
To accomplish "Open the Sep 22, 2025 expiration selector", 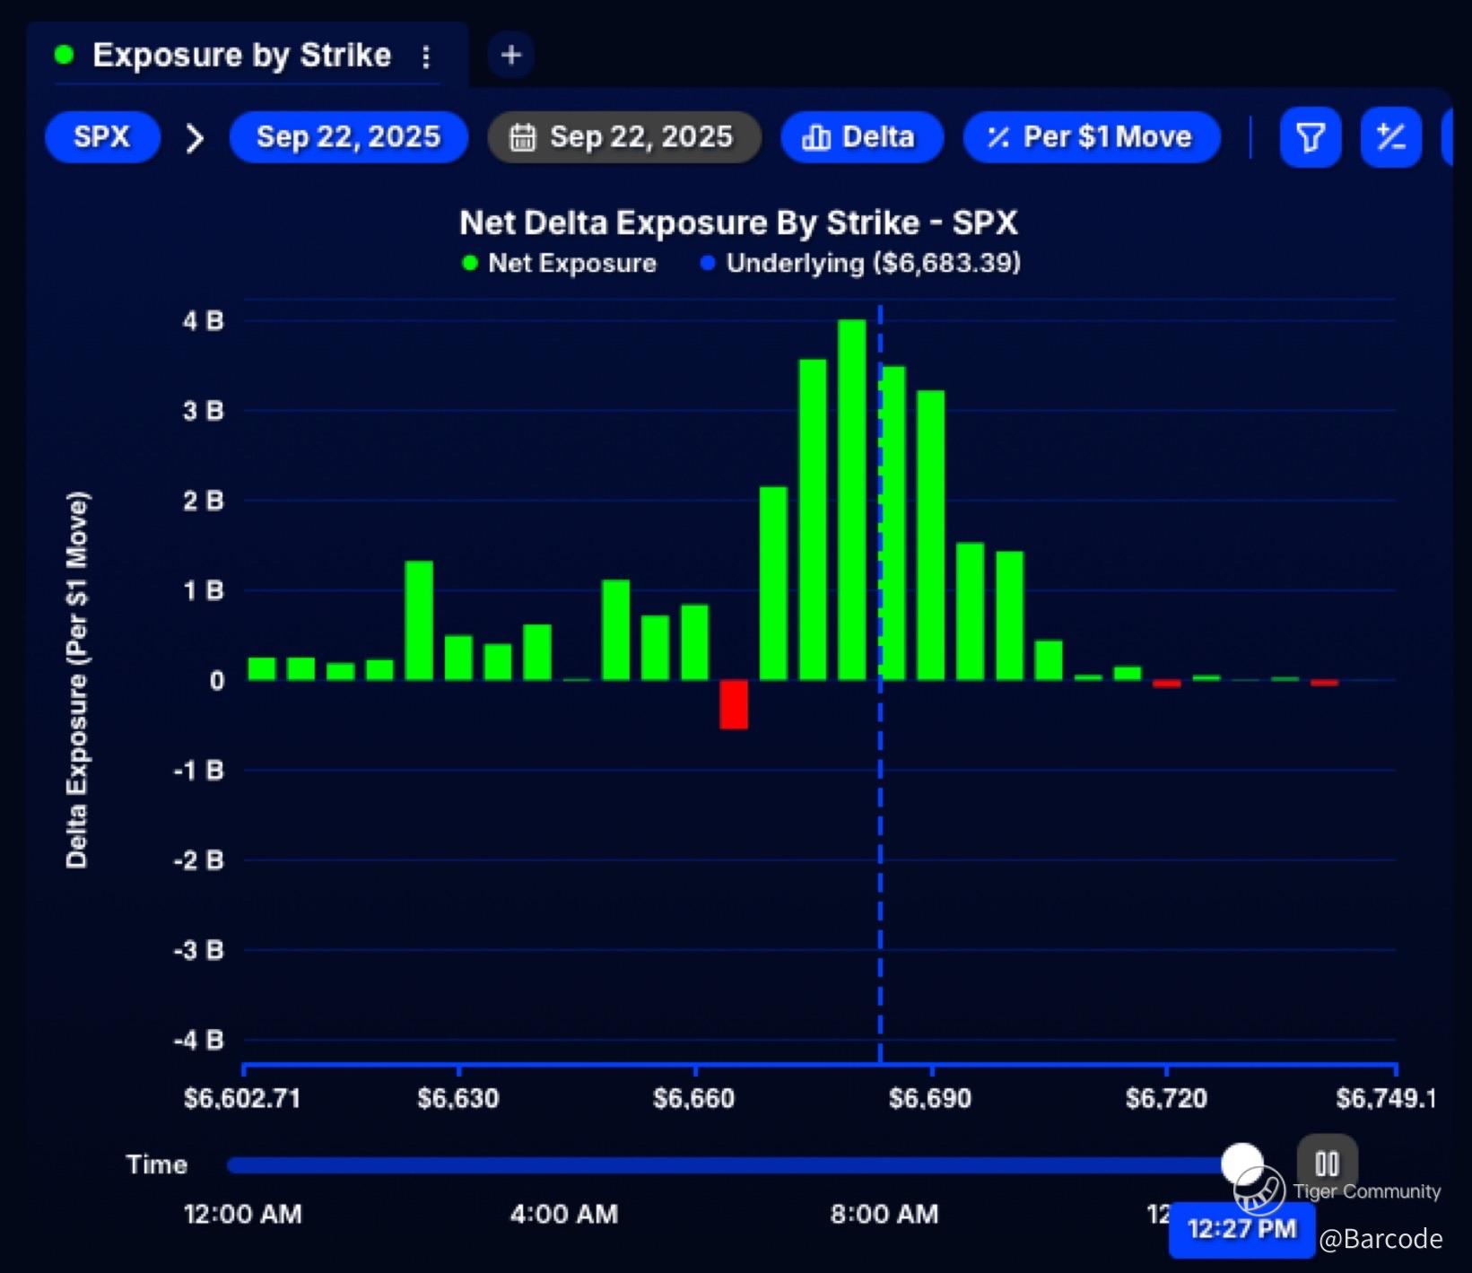I will (x=349, y=137).
